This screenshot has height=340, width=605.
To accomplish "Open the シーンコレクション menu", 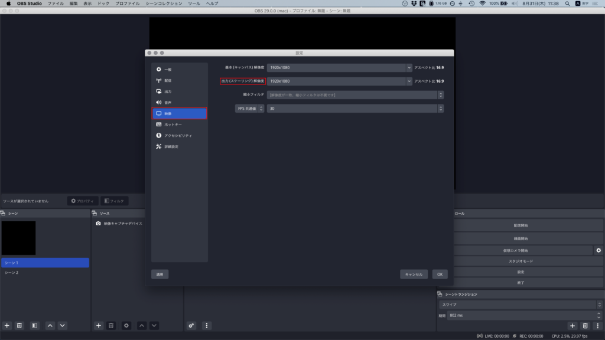I will coord(164,4).
